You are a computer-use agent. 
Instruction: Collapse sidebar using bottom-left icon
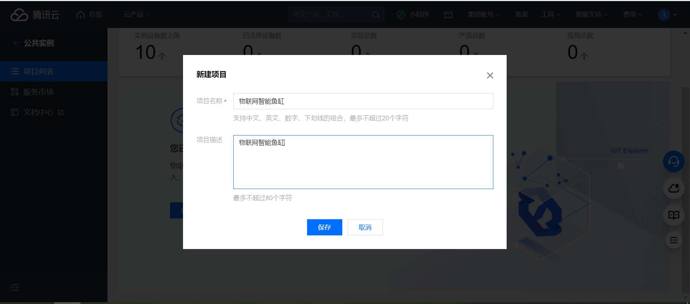(15, 287)
